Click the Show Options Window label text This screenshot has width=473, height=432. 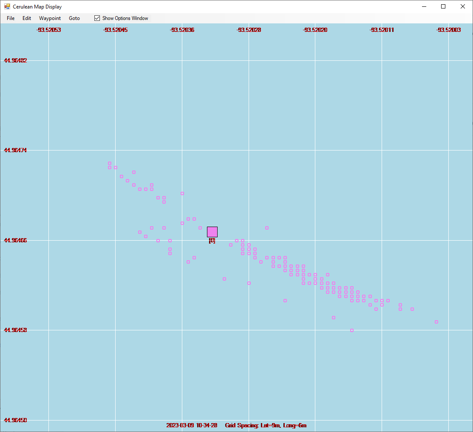click(x=125, y=18)
